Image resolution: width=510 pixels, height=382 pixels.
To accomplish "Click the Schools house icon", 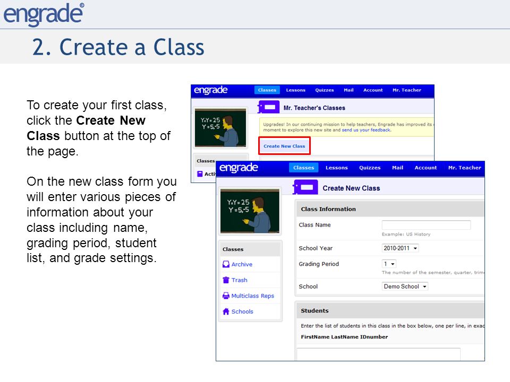I will 226,311.
